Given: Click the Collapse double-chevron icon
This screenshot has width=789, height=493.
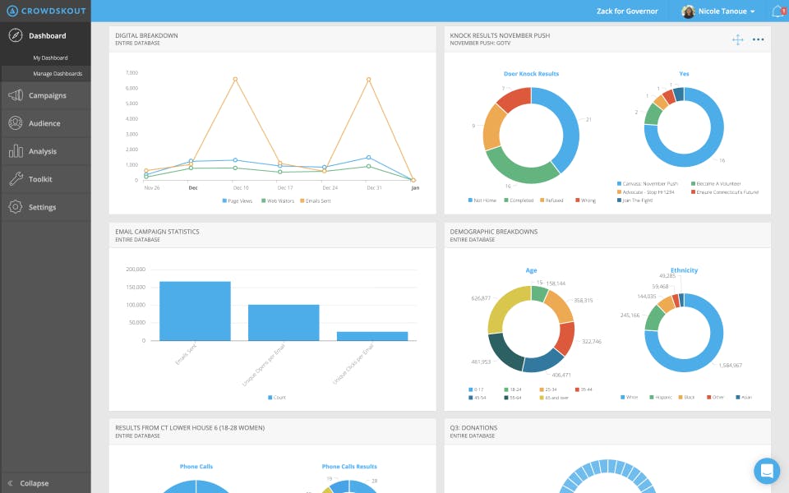Looking at the screenshot, I should click(10, 483).
